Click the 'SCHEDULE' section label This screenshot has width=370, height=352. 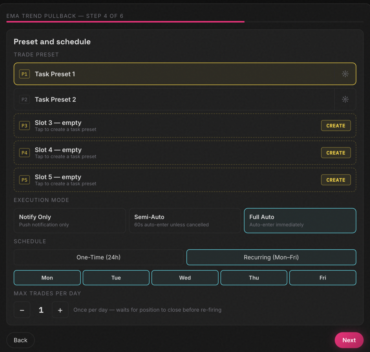(x=30, y=241)
